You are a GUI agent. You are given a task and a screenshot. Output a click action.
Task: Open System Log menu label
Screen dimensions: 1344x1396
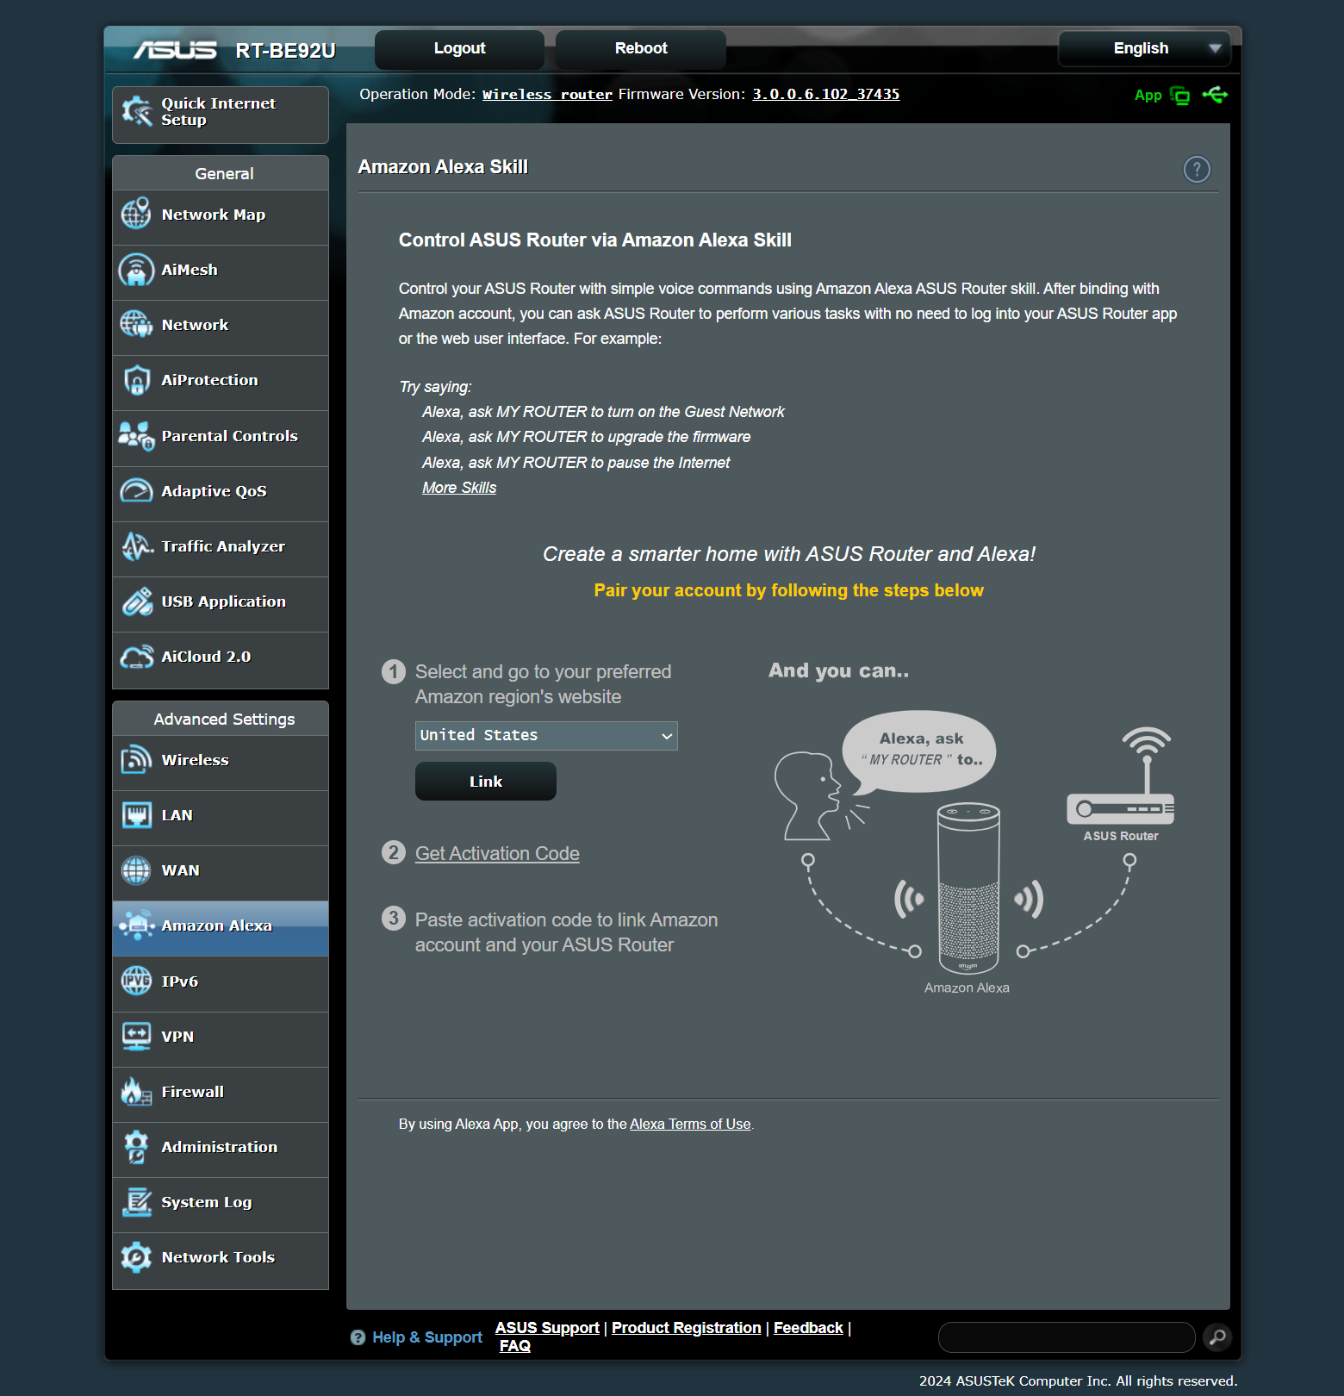coord(207,1202)
